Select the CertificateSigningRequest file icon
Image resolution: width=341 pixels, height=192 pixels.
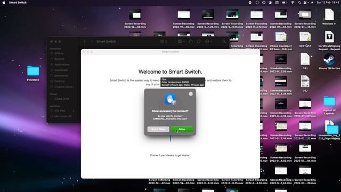(329, 37)
